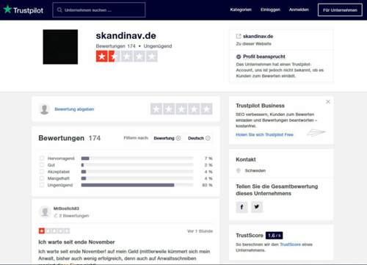
Task: Open Anmelden in the top navigation
Action: tap(299, 10)
